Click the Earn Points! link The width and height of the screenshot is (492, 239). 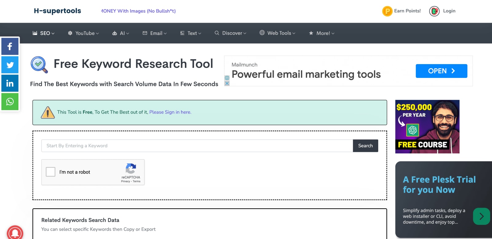point(407,11)
